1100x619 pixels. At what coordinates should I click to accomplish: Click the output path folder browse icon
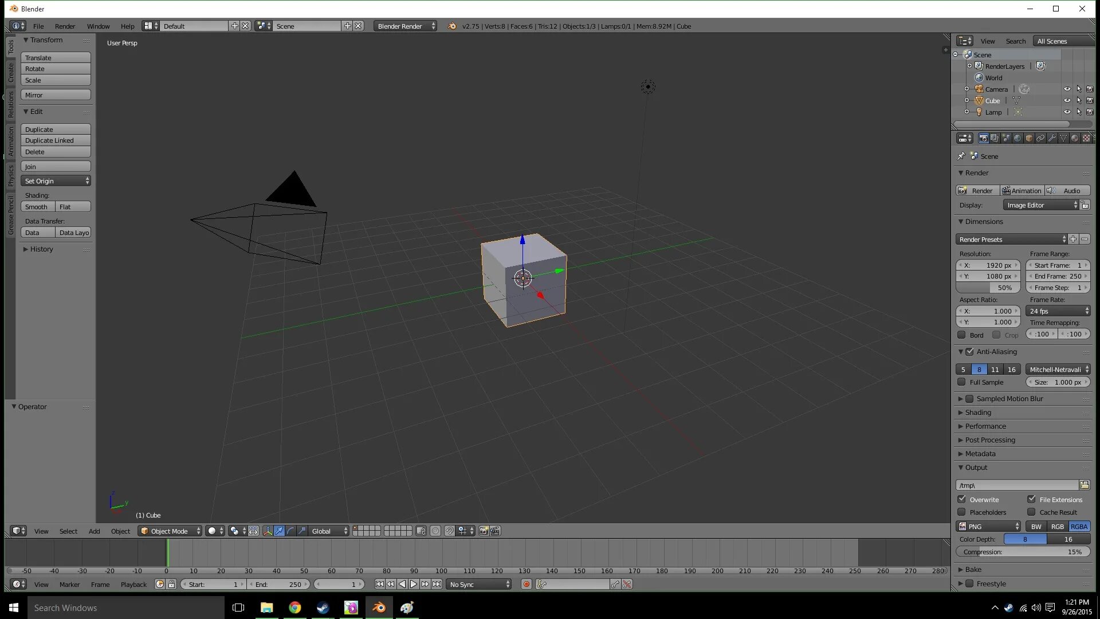tap(1085, 485)
